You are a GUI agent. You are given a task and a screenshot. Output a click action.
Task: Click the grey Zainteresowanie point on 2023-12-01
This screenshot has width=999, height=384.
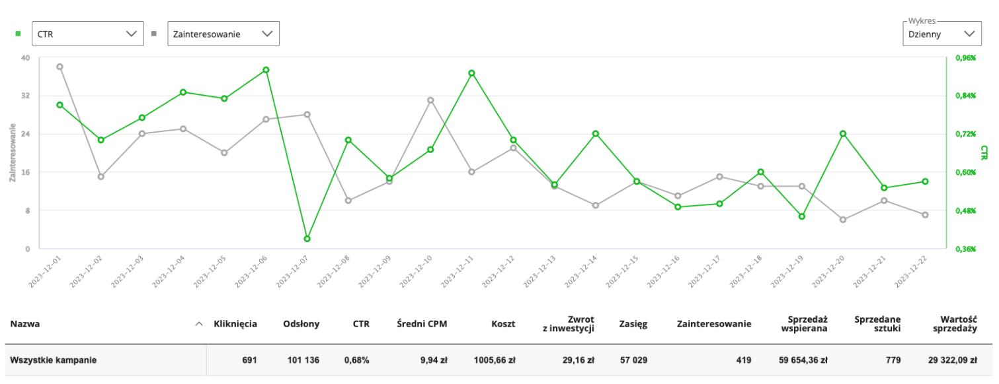[60, 67]
